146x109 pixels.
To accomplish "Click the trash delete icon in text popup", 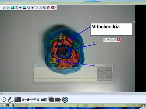I will pos(115,40).
